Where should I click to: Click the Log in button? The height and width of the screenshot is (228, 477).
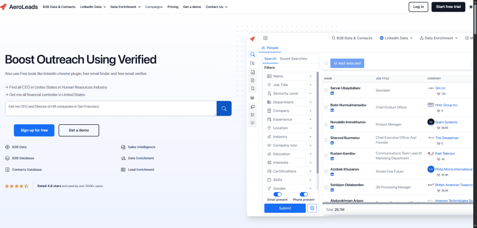click(x=418, y=7)
